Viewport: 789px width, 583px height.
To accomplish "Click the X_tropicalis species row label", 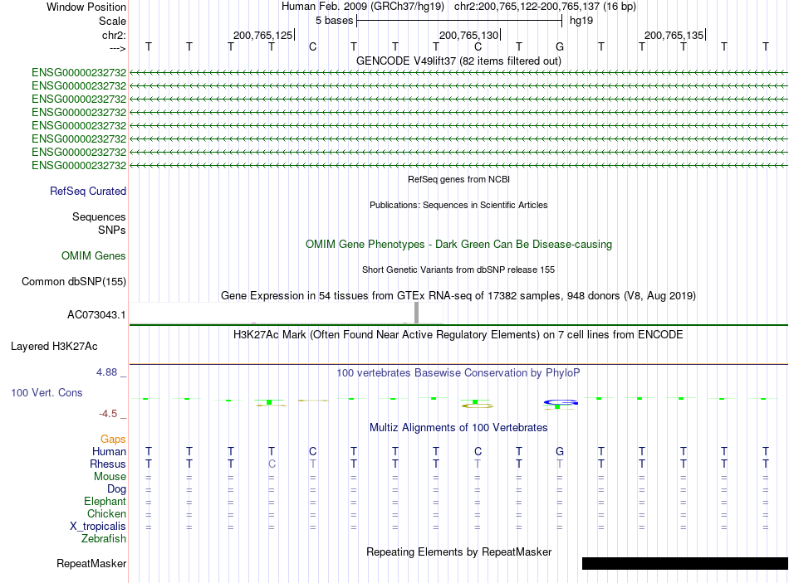I will click(x=98, y=527).
